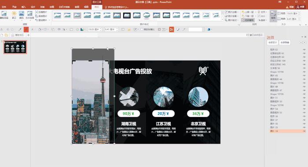The height and width of the screenshot is (167, 308).
Task: Click the Tell Me search box
Action: click(117, 7)
